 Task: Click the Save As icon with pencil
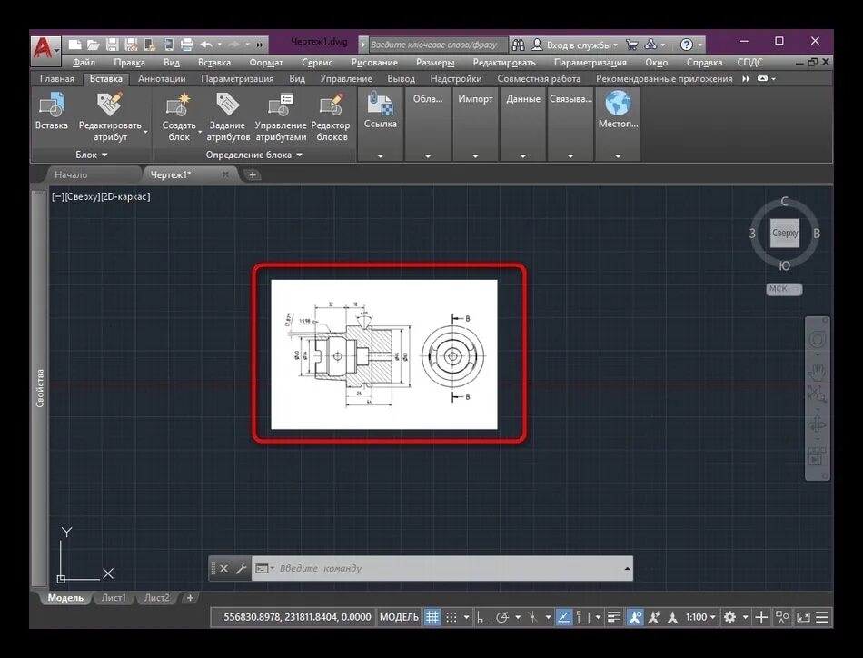(131, 44)
